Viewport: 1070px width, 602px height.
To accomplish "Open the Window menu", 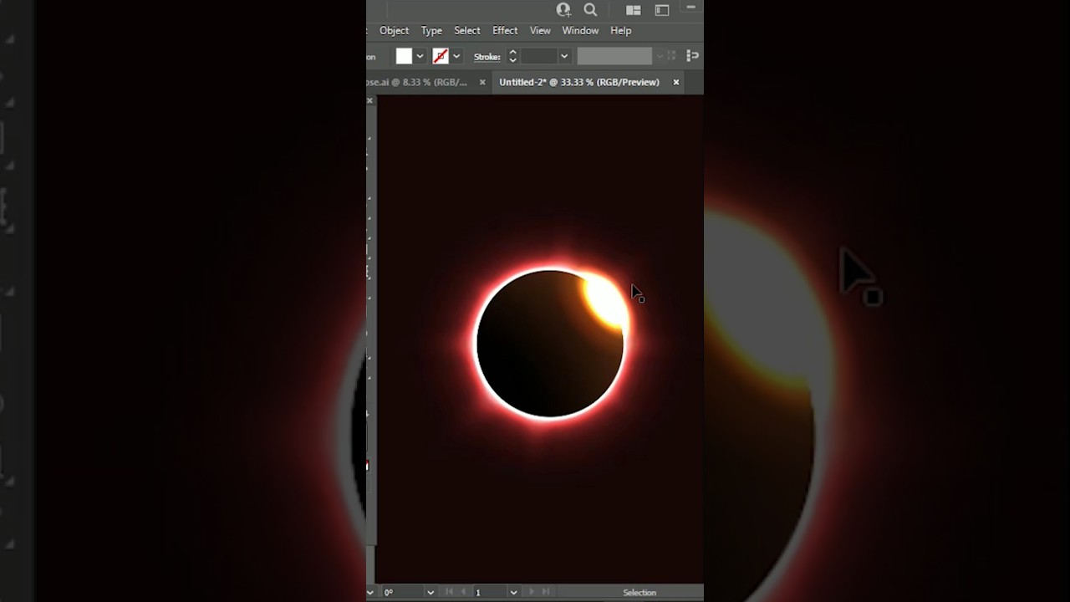I will click(580, 30).
